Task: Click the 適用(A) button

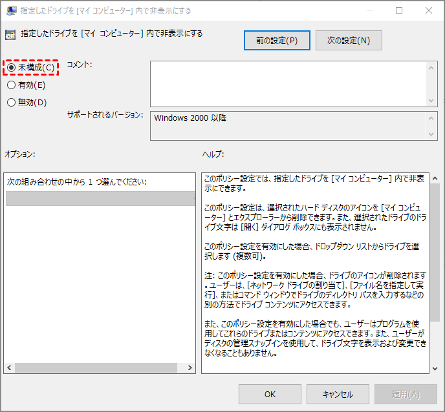Action: coord(406,394)
